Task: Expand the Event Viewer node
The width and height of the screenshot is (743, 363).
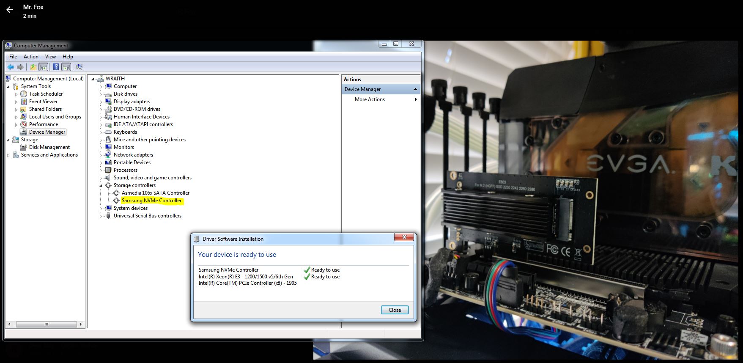Action: 16,102
